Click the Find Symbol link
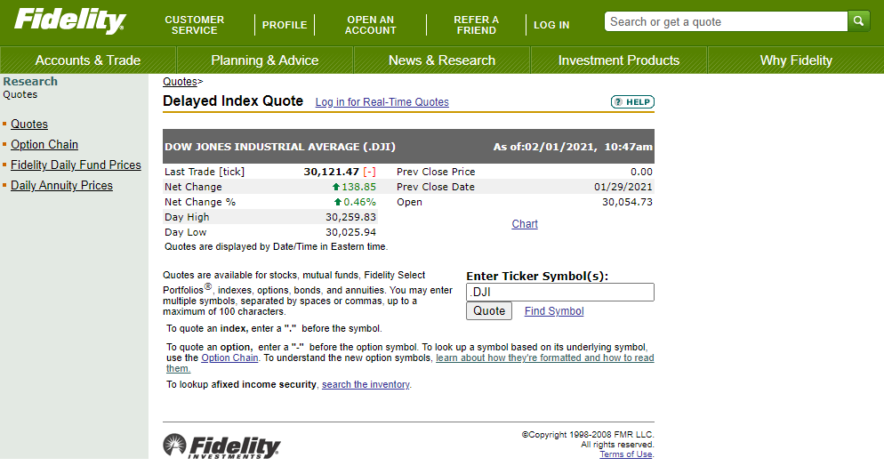The height and width of the screenshot is (466, 884). pos(554,311)
